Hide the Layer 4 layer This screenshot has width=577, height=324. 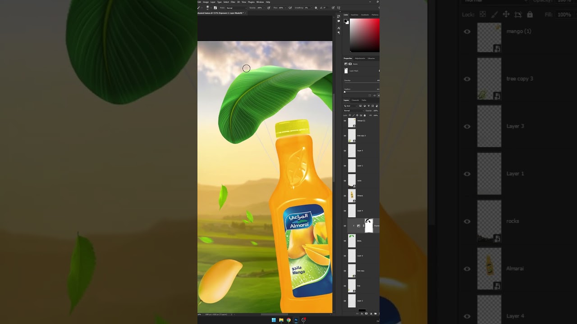tap(345, 211)
